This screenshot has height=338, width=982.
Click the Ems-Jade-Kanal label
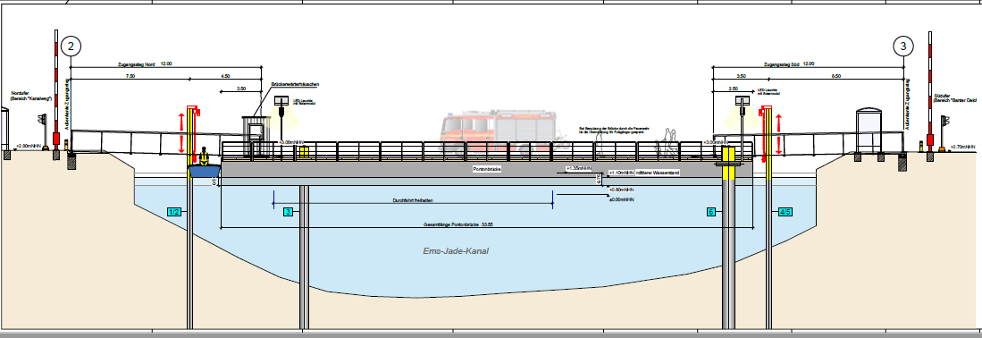coord(456,251)
